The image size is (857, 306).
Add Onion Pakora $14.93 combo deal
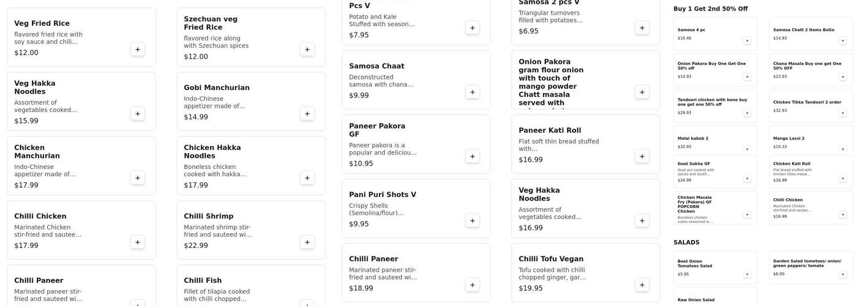[747, 77]
